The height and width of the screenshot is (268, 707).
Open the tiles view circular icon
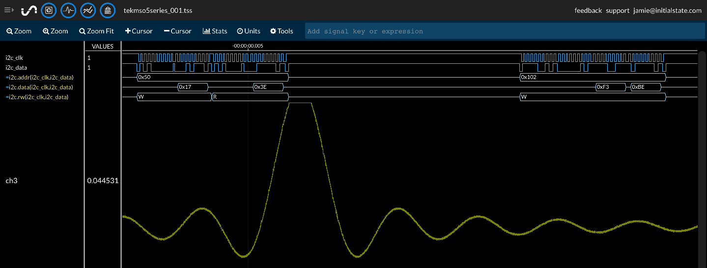coord(49,10)
